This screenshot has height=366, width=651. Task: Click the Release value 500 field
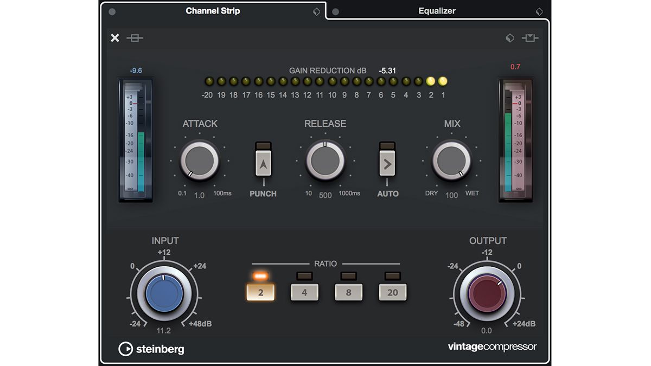coord(325,195)
